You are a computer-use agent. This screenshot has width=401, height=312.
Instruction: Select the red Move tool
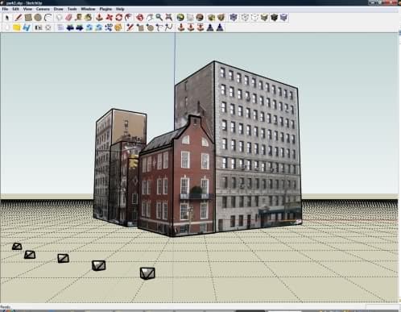point(110,18)
